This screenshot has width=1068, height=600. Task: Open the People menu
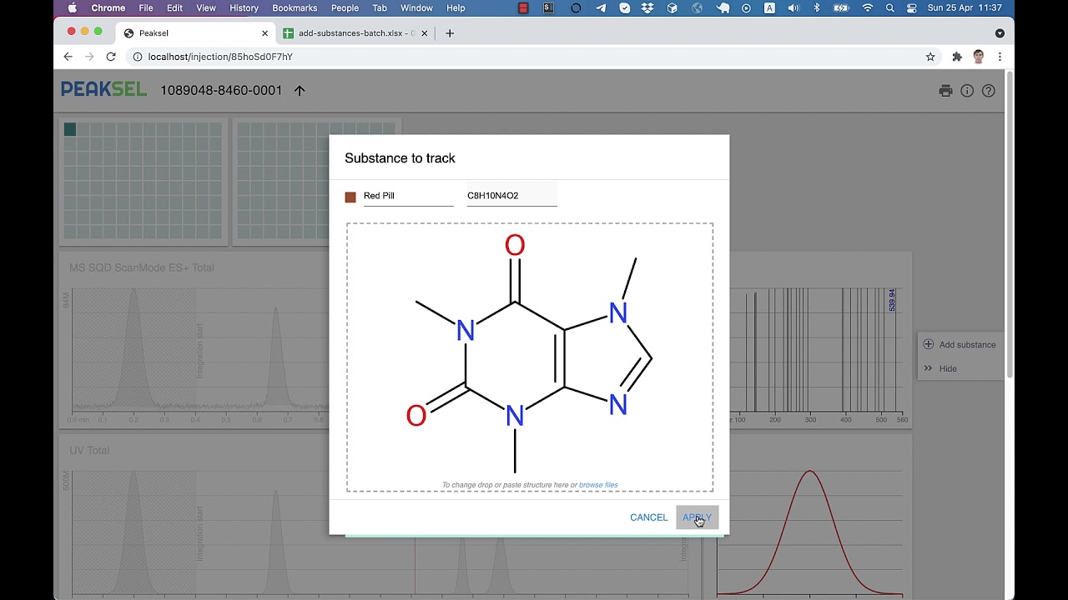coord(345,8)
